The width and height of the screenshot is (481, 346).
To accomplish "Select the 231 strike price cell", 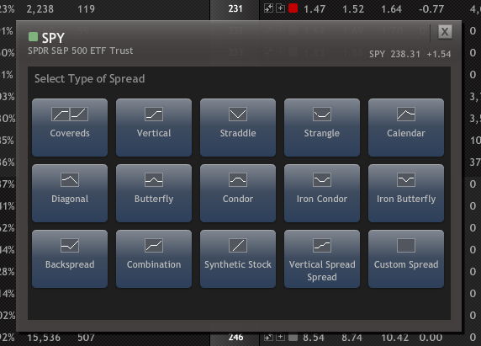I will coord(235,8).
